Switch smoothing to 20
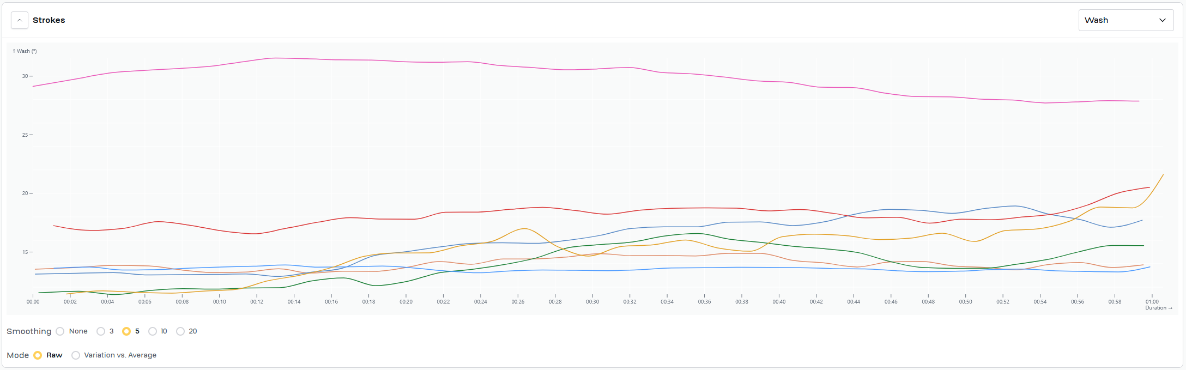Screen dimensions: 1186x370 point(180,331)
